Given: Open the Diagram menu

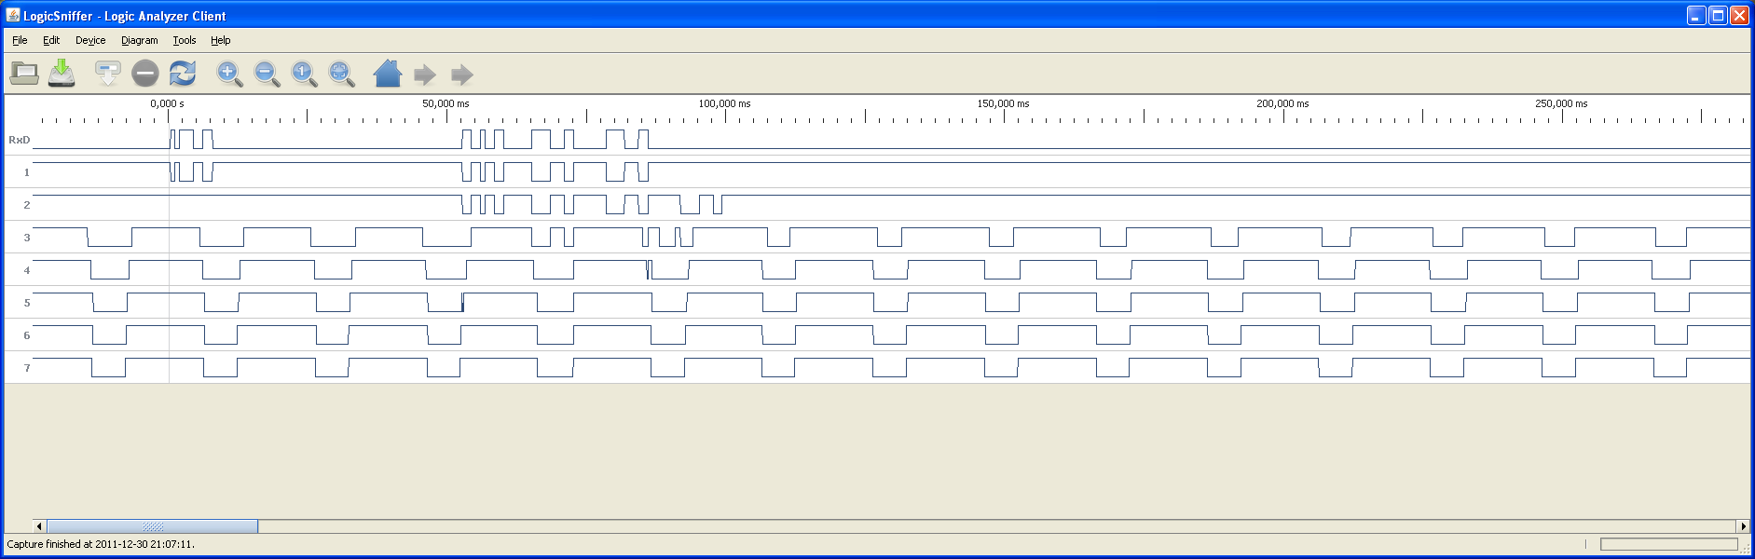Looking at the screenshot, I should (140, 40).
